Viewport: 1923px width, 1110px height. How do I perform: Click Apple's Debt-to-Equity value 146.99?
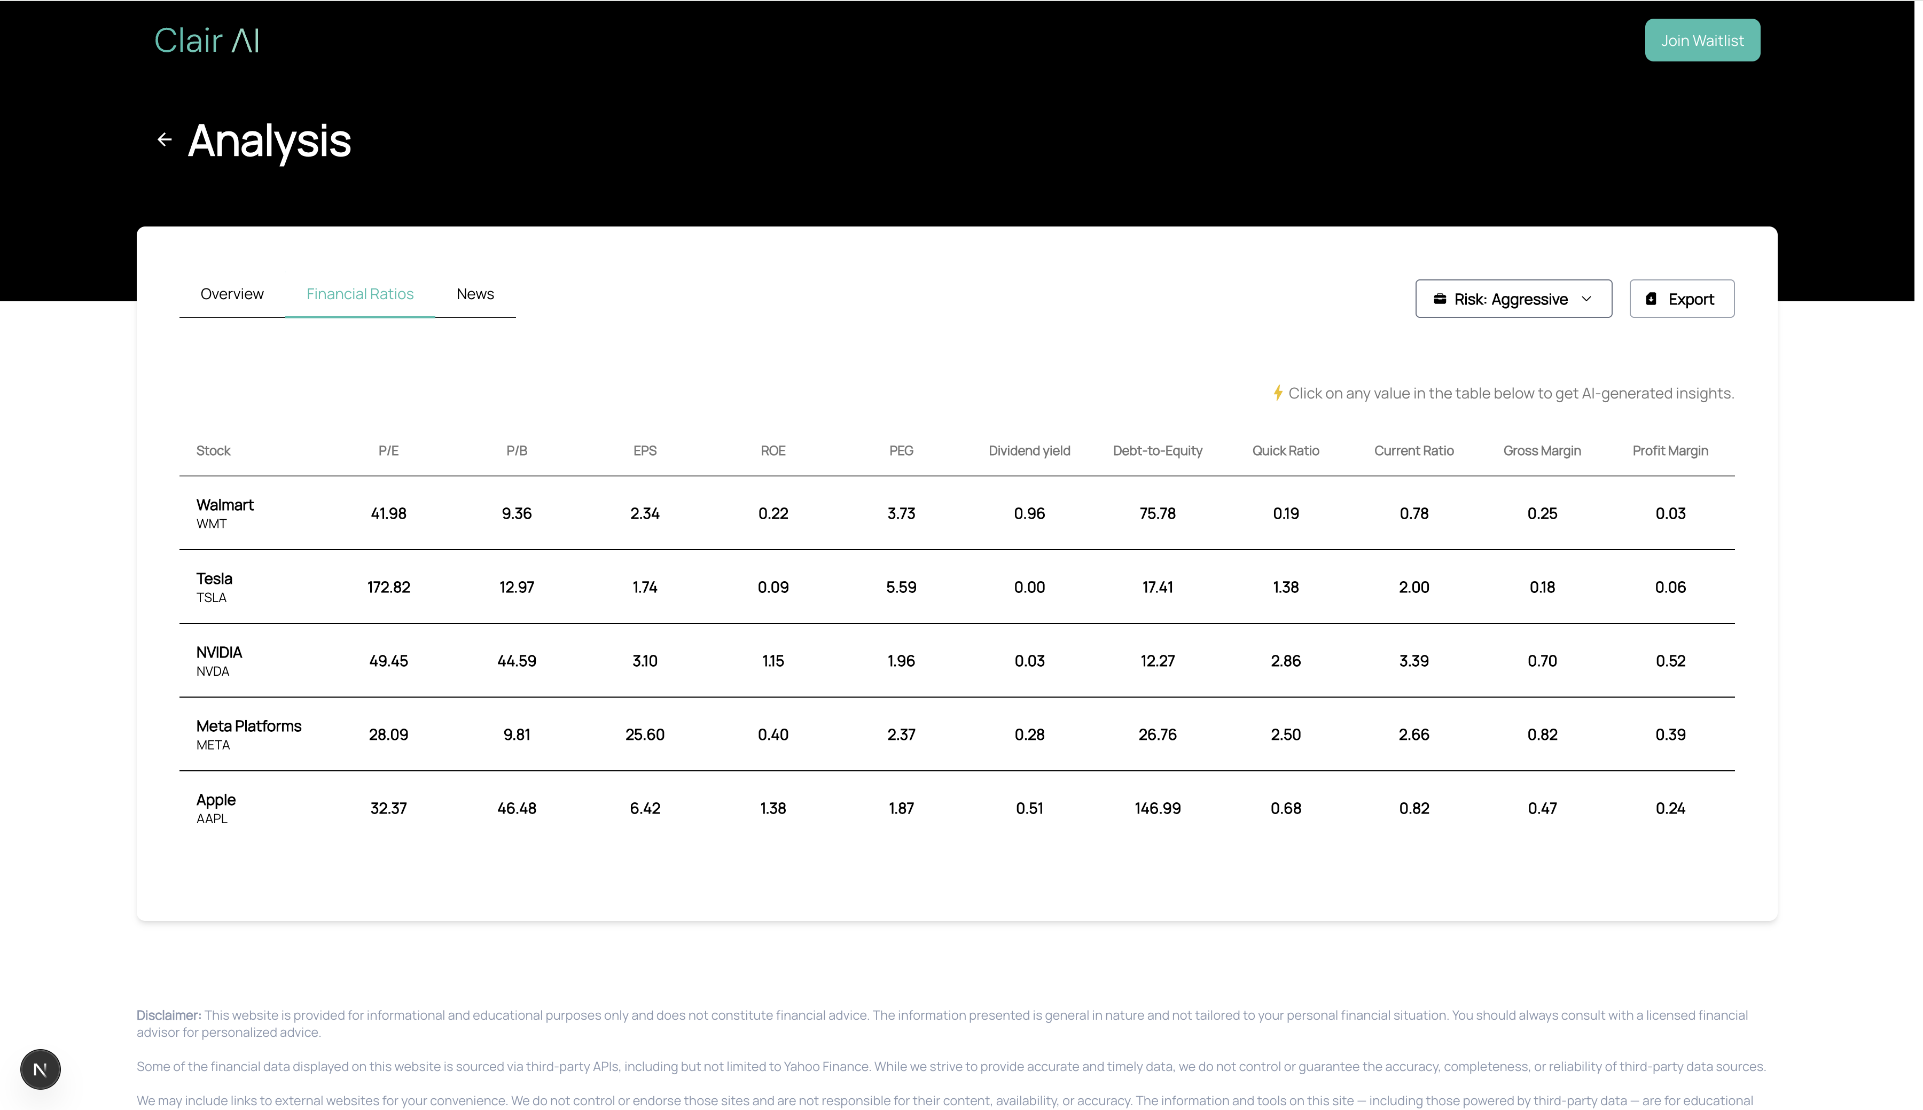pyautogui.click(x=1157, y=808)
